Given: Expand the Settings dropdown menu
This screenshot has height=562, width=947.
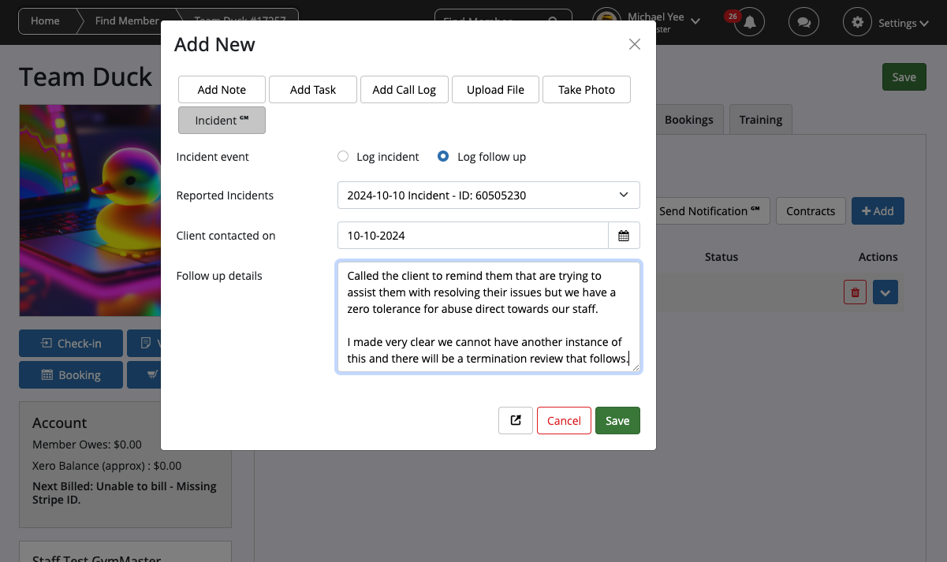Looking at the screenshot, I should click(904, 23).
